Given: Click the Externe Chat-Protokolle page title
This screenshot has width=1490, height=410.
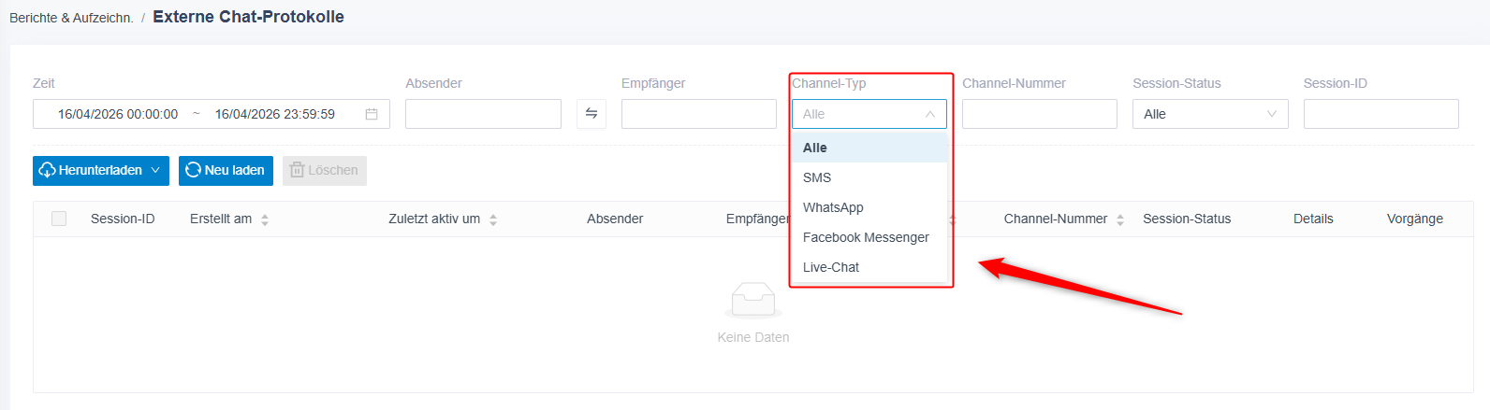Looking at the screenshot, I should pos(248,17).
